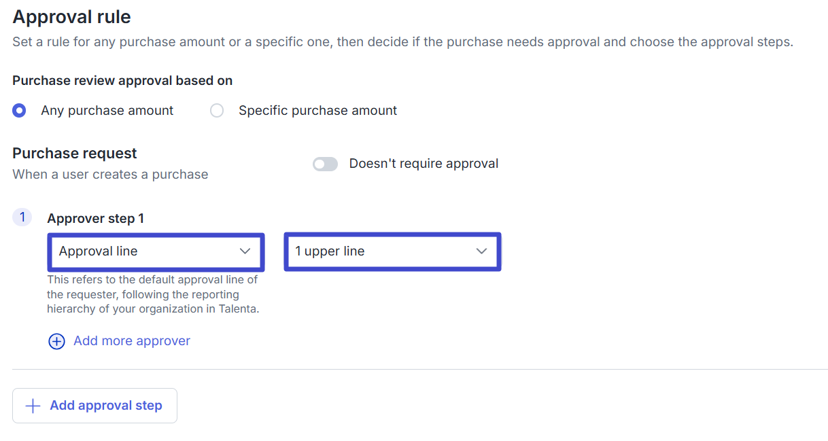
Task: Open the Approval line dropdown
Action: coord(156,251)
